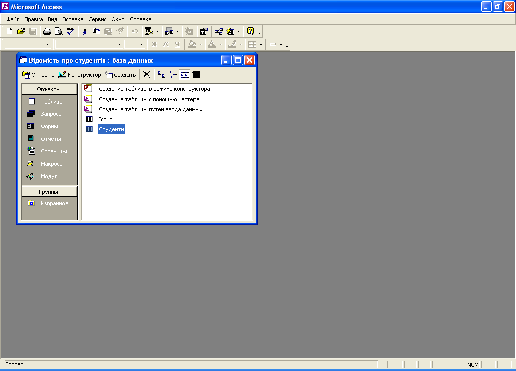Switch to Small Icons view
Viewport: 516px width, 371px height.
point(173,75)
